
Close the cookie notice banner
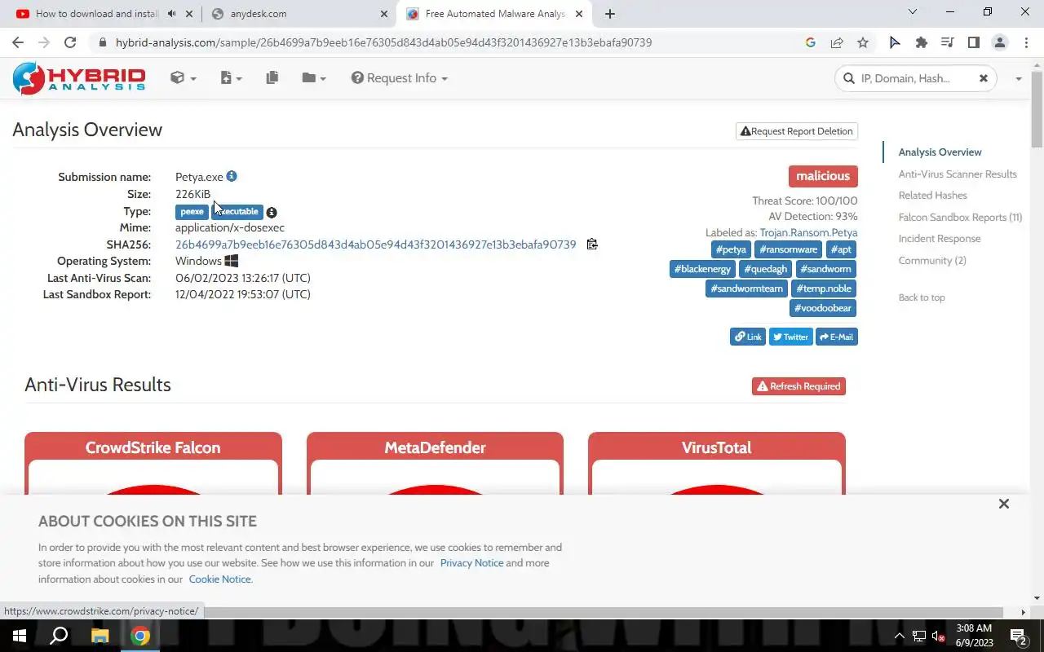(x=1004, y=504)
